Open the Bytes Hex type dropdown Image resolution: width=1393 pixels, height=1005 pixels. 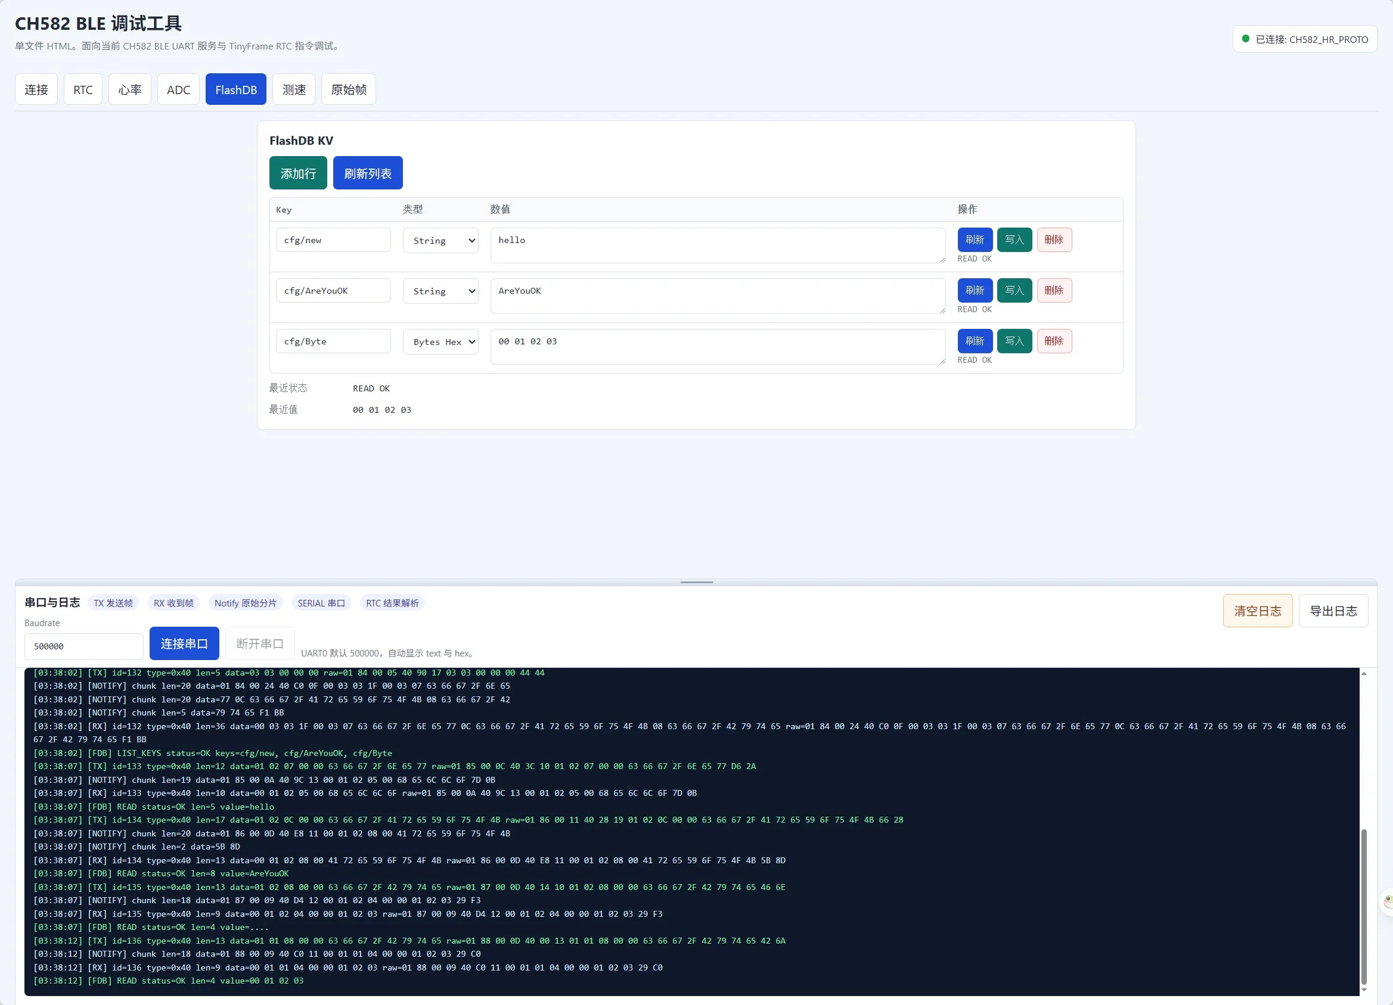tap(440, 342)
